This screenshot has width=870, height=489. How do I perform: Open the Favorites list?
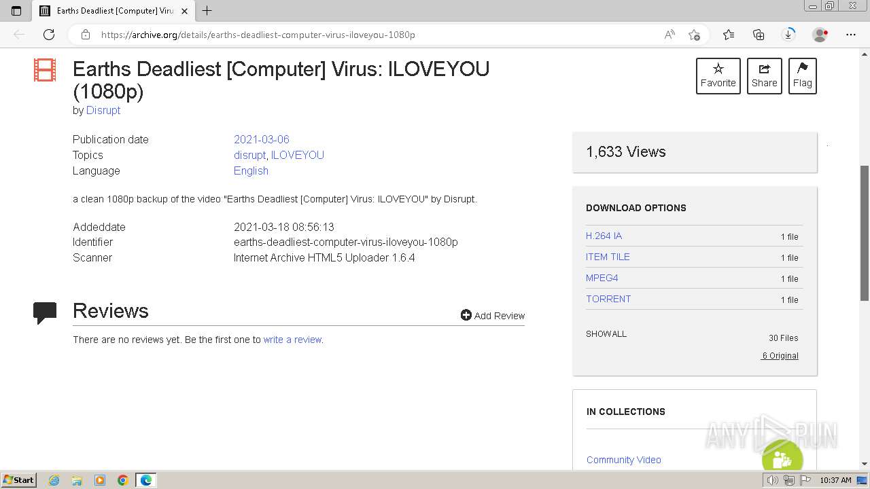point(729,35)
